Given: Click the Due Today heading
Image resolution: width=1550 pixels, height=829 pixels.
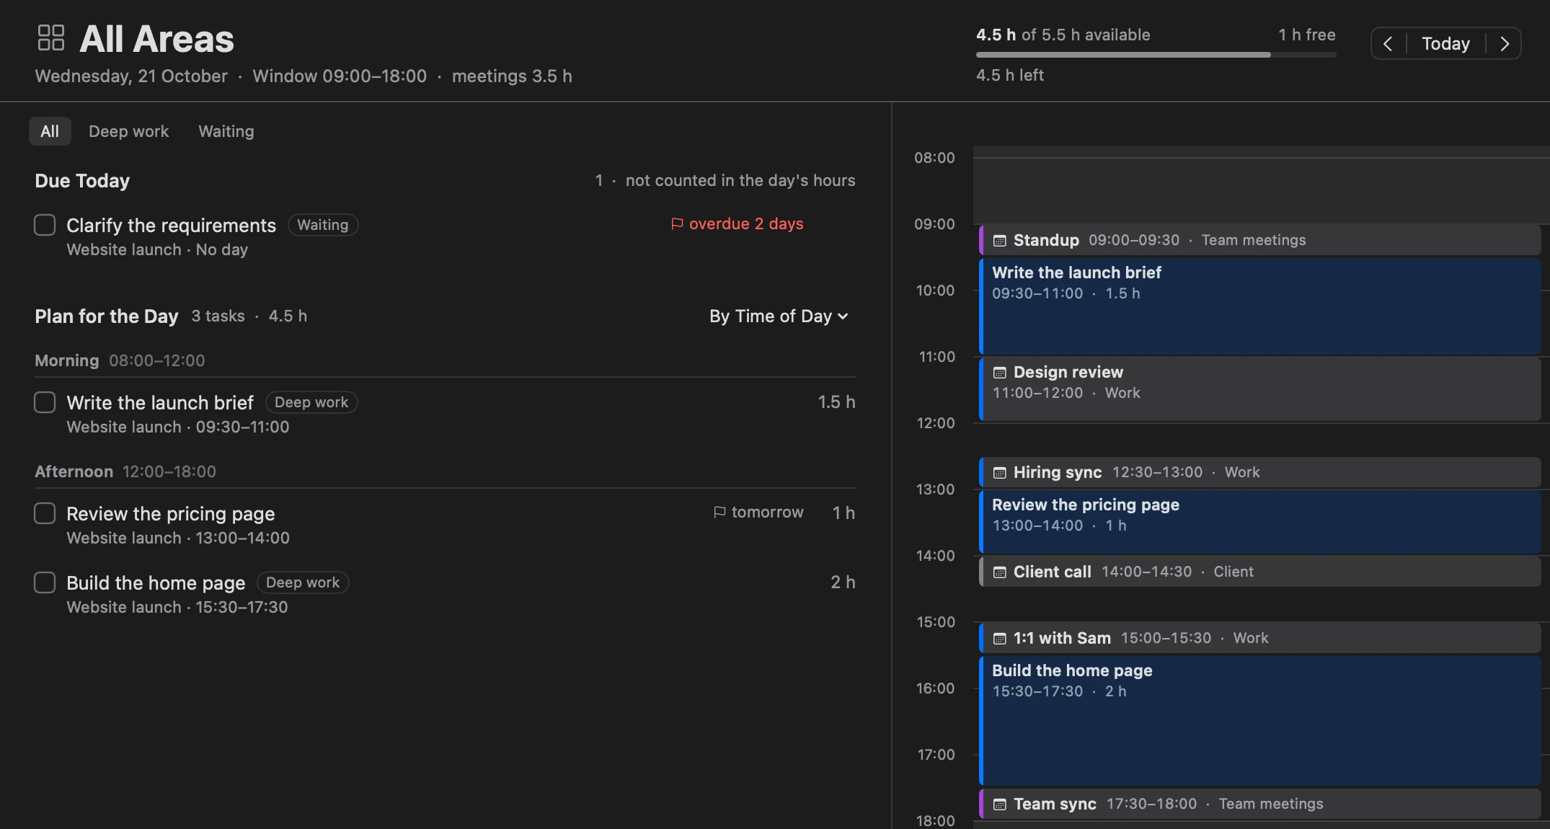Looking at the screenshot, I should coord(82,181).
